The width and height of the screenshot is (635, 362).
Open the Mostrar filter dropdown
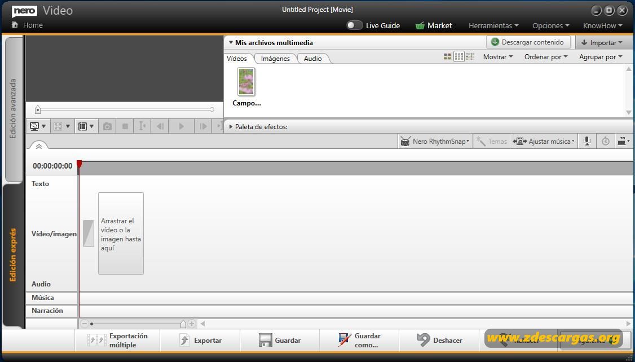click(x=498, y=57)
